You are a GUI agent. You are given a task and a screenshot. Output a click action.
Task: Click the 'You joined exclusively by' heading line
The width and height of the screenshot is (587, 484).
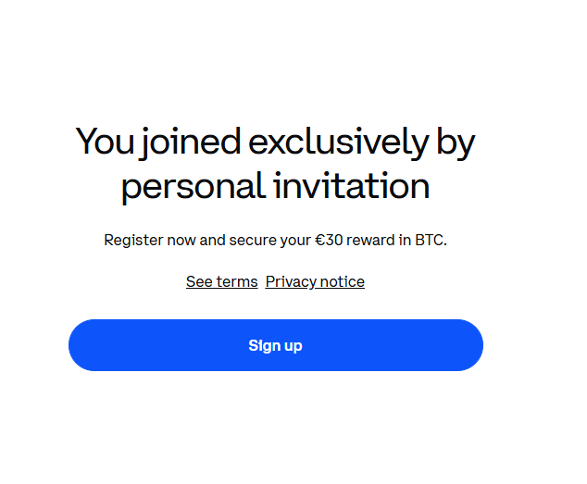pyautogui.click(x=275, y=143)
